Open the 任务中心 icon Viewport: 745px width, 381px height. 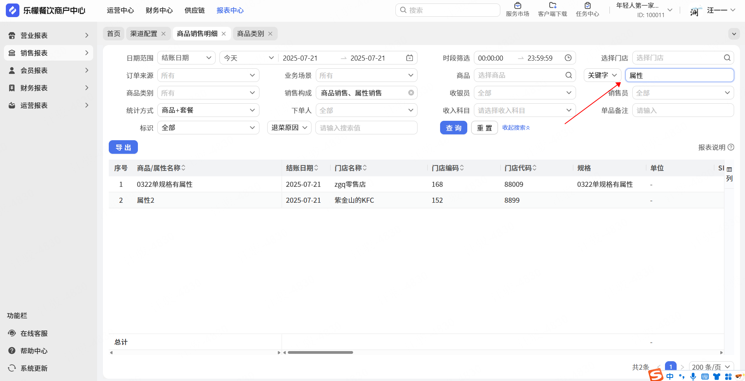coord(587,6)
